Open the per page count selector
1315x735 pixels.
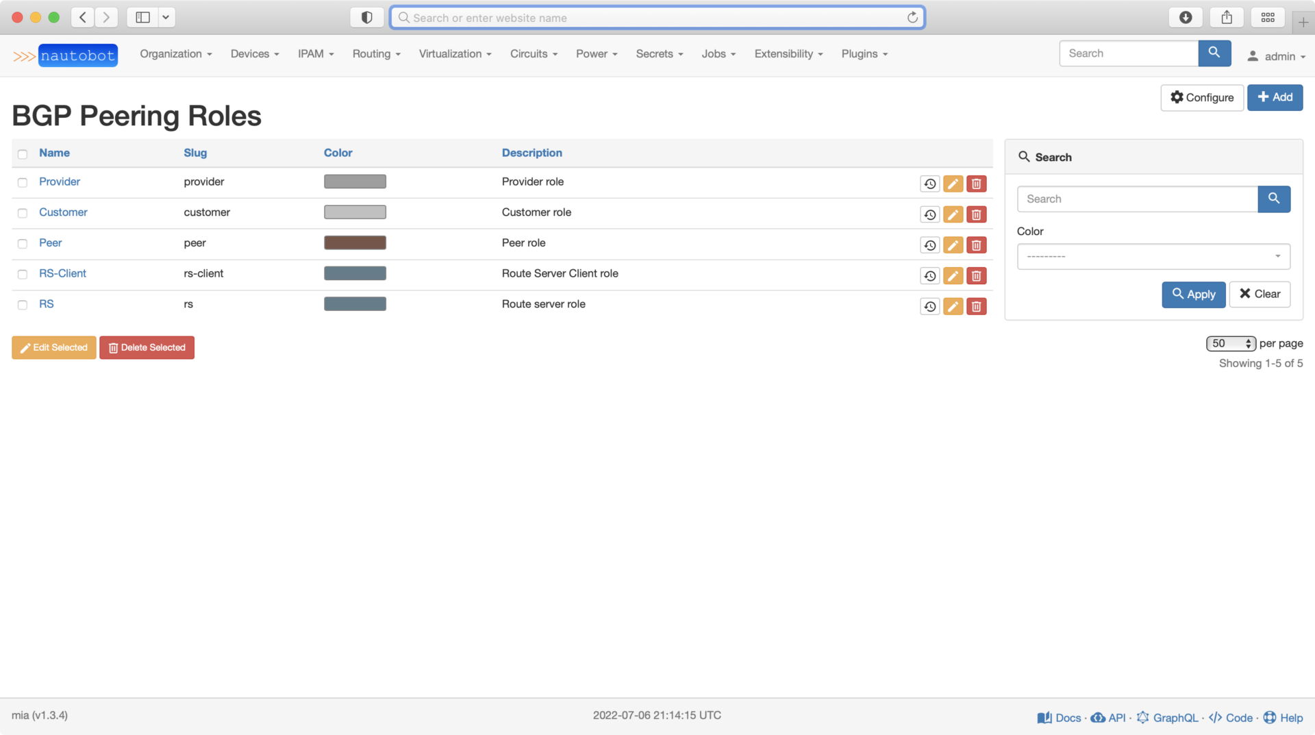[1230, 344]
